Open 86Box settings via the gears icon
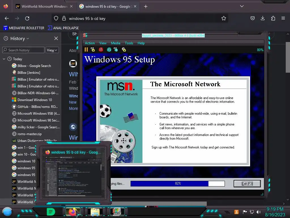The height and width of the screenshot is (218, 290). click(x=124, y=50)
